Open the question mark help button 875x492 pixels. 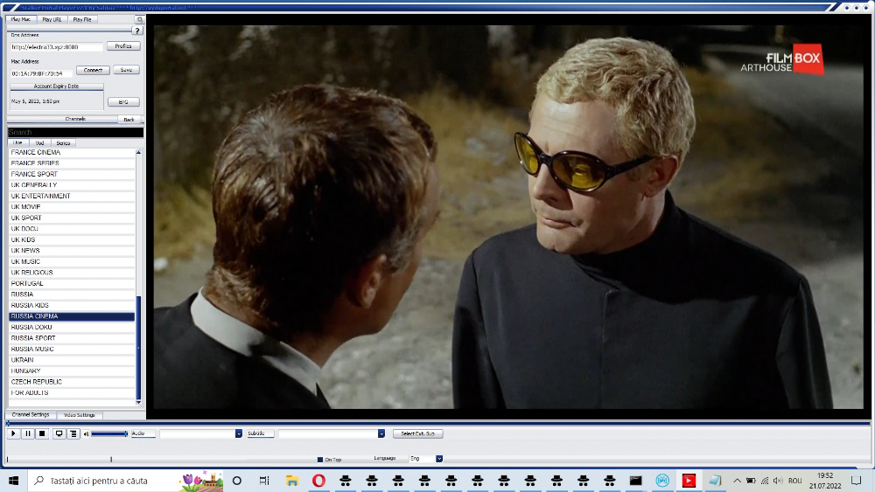(137, 31)
